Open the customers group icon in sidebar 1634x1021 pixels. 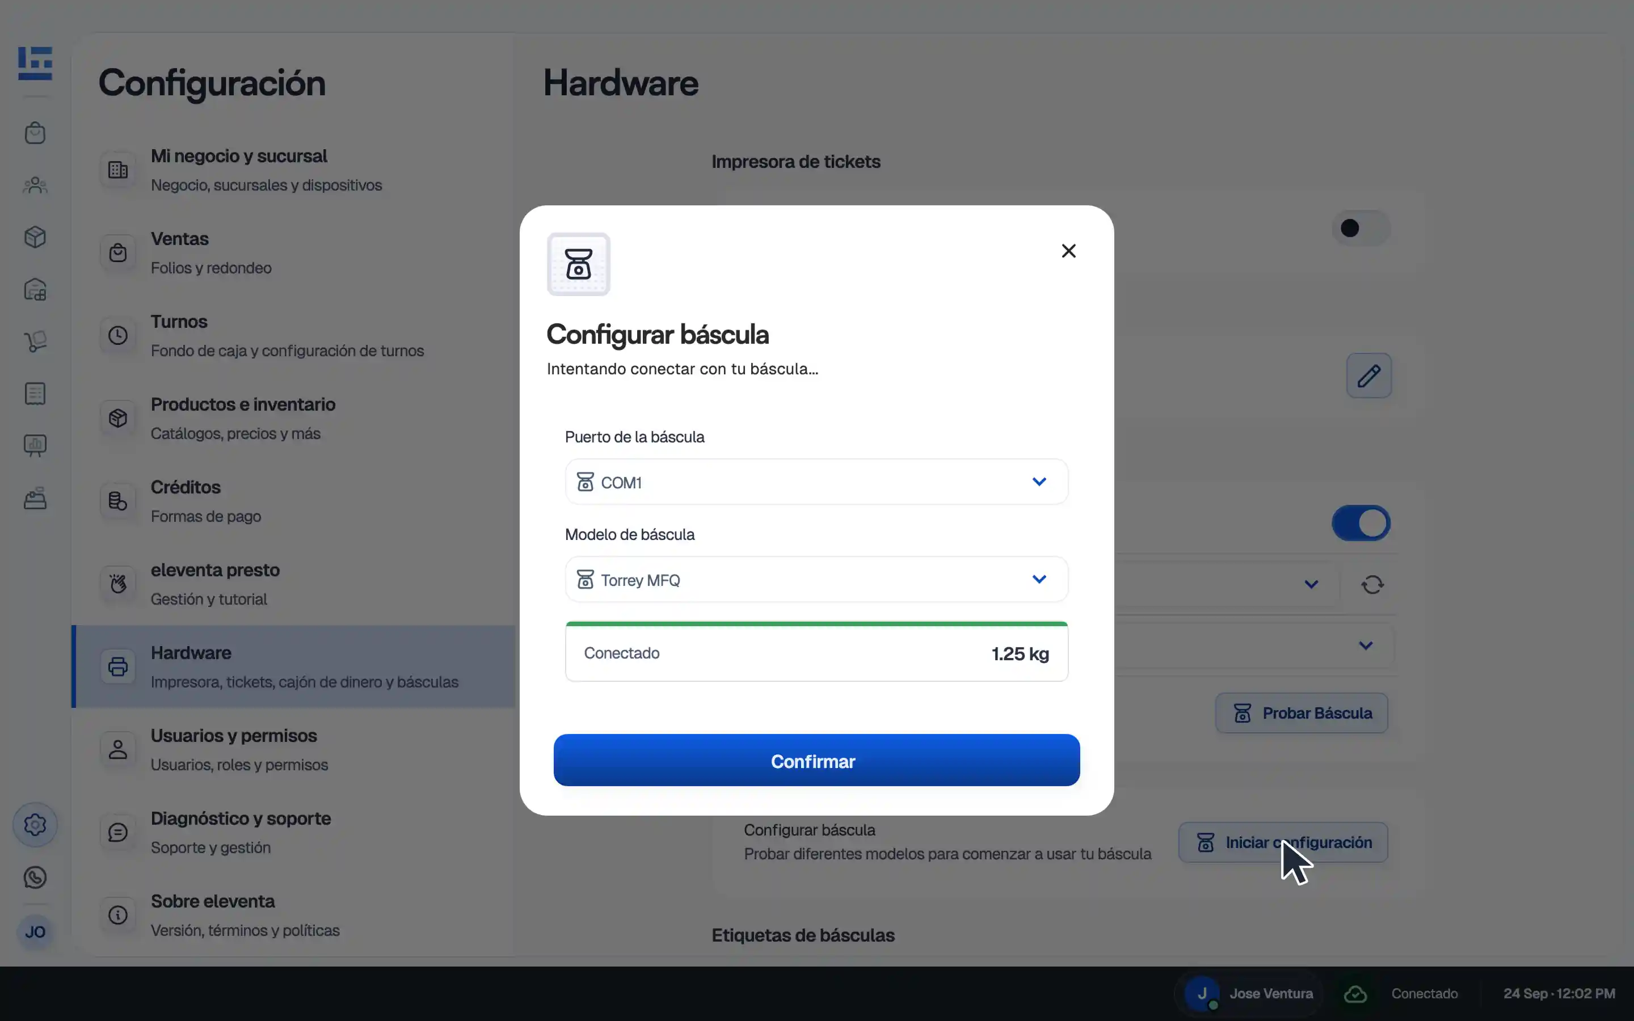click(35, 185)
